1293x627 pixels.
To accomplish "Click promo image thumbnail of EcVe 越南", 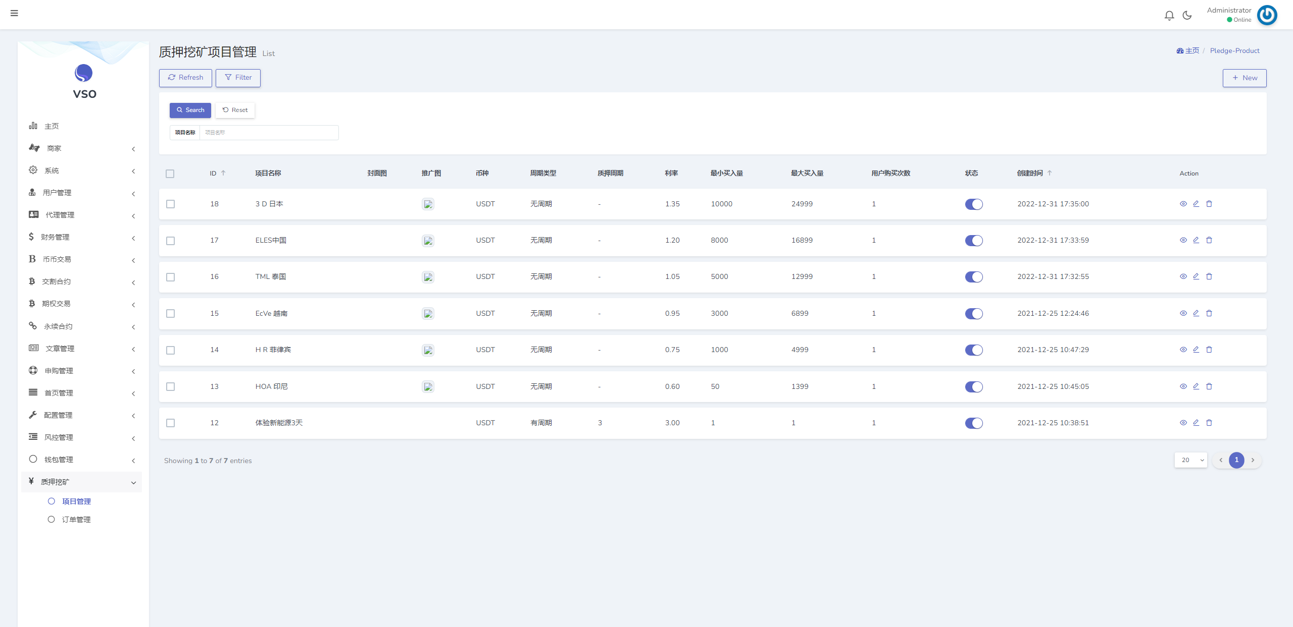I will click(428, 314).
